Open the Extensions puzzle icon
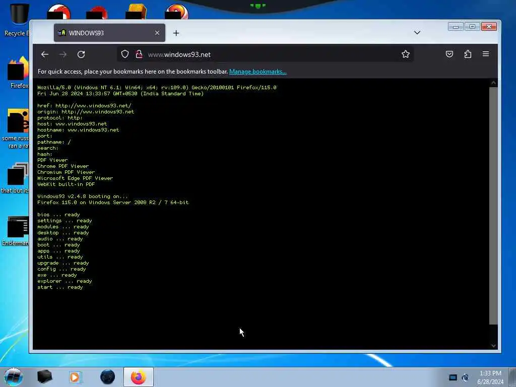 point(468,54)
